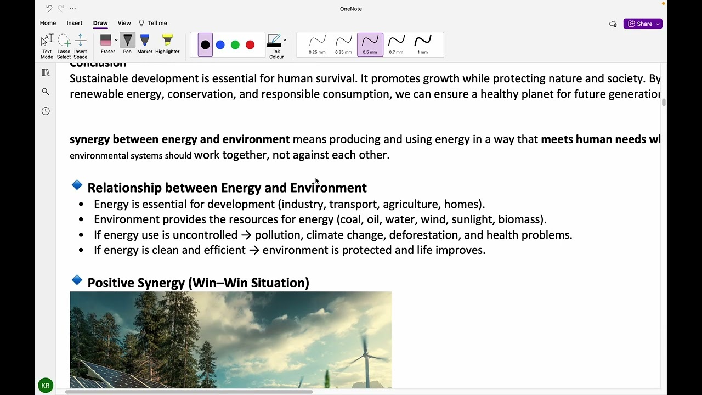Set pen thickness to 0.5 mm
702x395 pixels.
[x=370, y=44]
